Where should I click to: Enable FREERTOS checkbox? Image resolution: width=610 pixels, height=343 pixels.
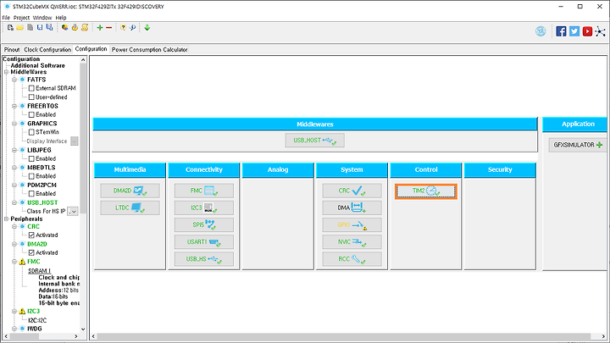pos(31,114)
